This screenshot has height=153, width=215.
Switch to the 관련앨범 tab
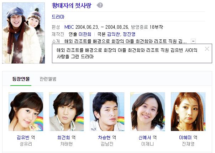pyautogui.click(x=48, y=79)
